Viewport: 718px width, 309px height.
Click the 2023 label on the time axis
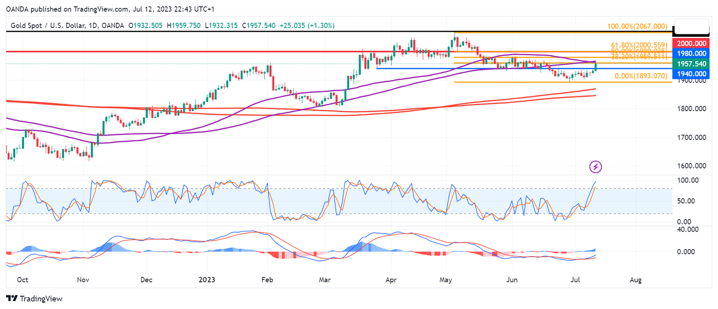[x=207, y=280]
